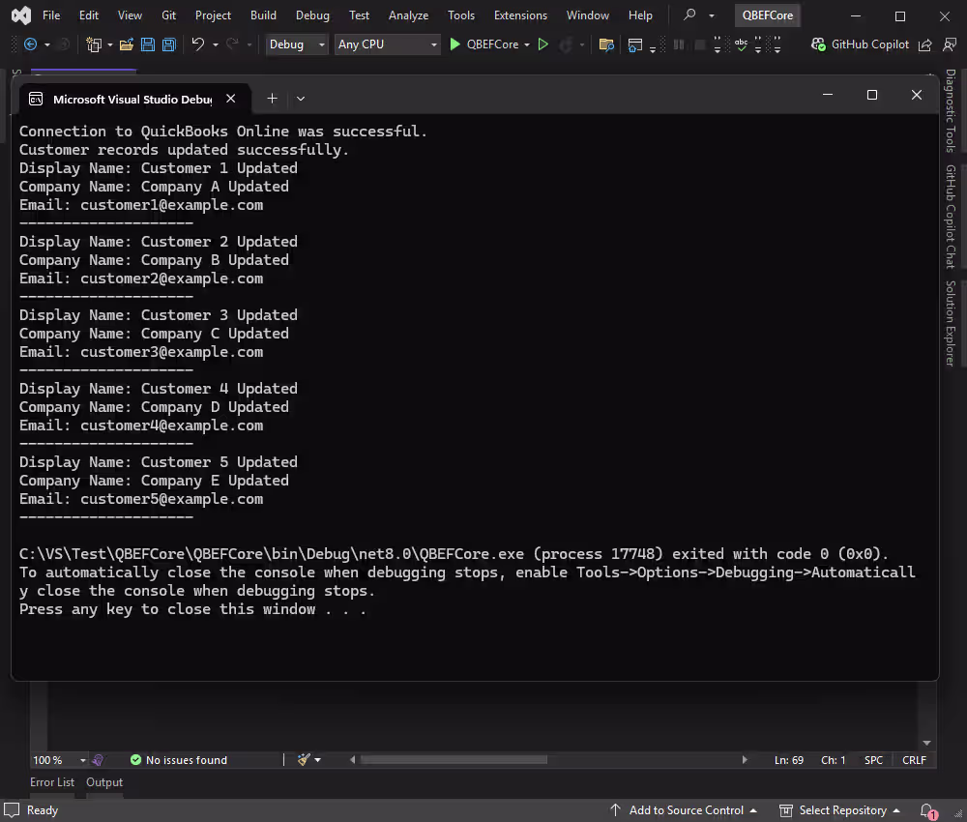This screenshot has height=822, width=967.
Task: Click the Find in Files folder icon
Action: click(x=606, y=44)
